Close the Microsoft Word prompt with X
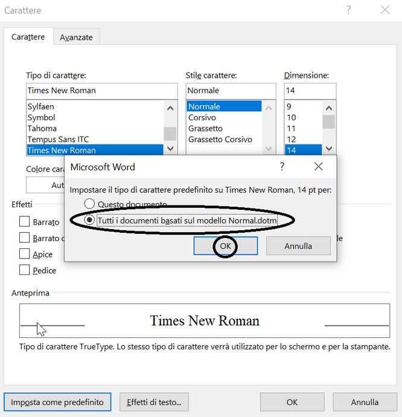 point(318,167)
